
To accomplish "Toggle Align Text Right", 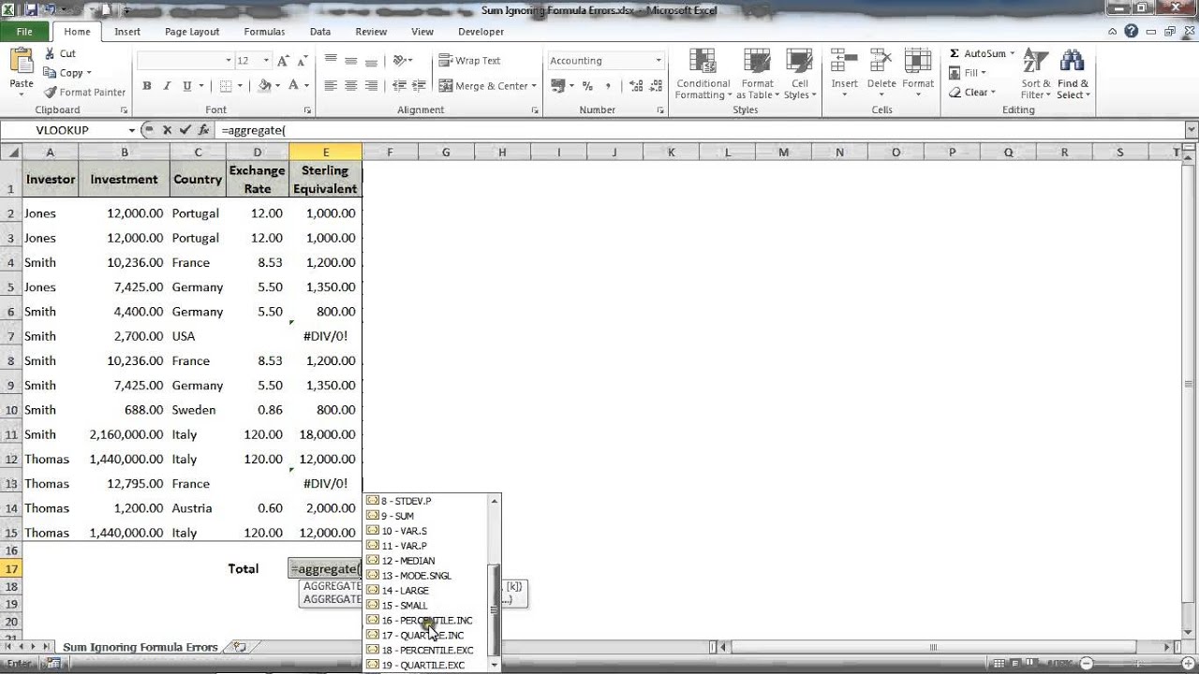I will pyautogui.click(x=372, y=85).
